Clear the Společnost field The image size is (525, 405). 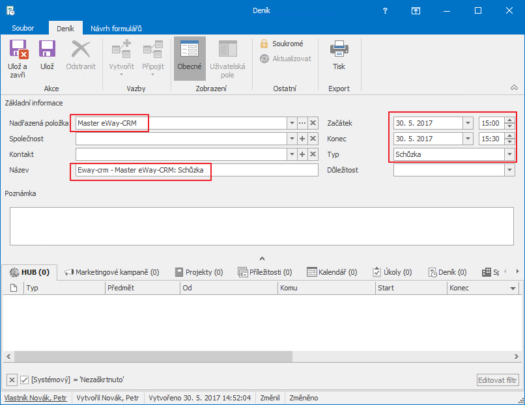(x=313, y=139)
